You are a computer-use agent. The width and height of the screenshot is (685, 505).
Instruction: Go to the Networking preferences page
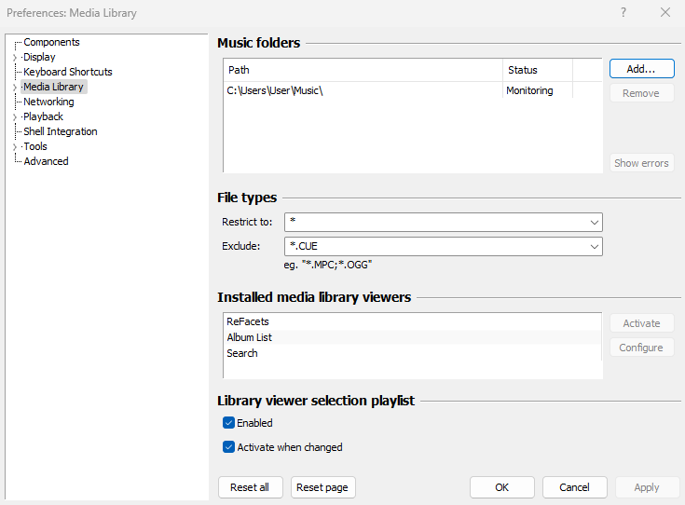point(48,102)
